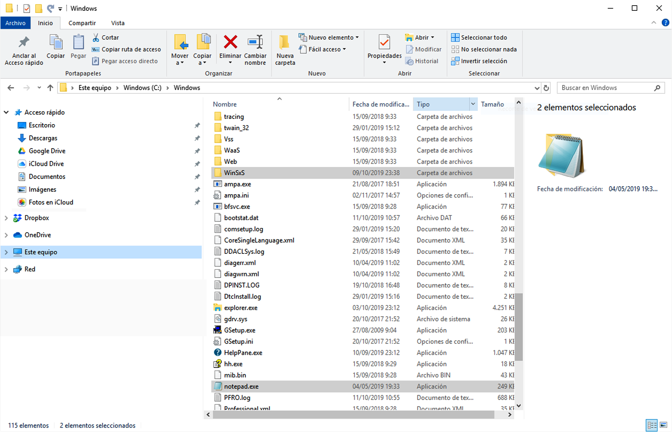Viewport: 672px width, 432px height.
Task: Switch to the Vista tab
Action: tap(118, 23)
